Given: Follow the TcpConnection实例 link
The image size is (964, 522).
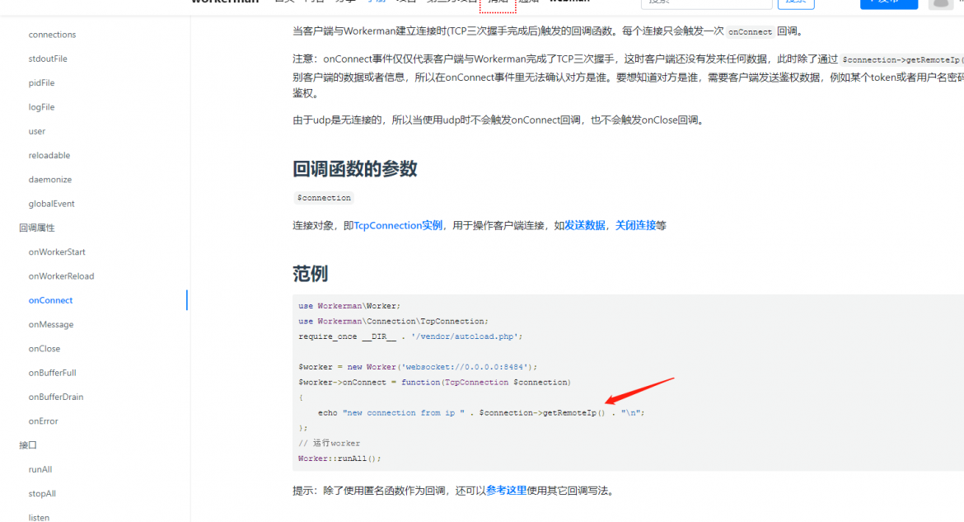Looking at the screenshot, I should coord(398,225).
